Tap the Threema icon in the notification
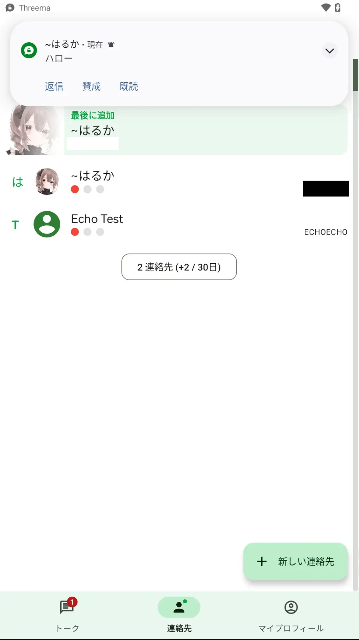The height and width of the screenshot is (640, 359). (29, 50)
